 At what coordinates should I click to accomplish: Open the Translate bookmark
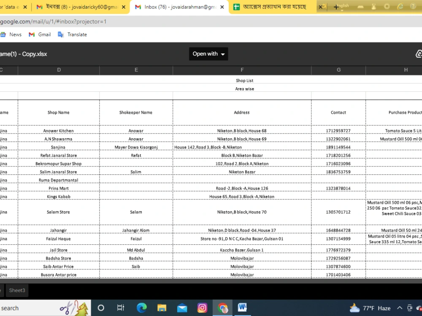pyautogui.click(x=73, y=35)
